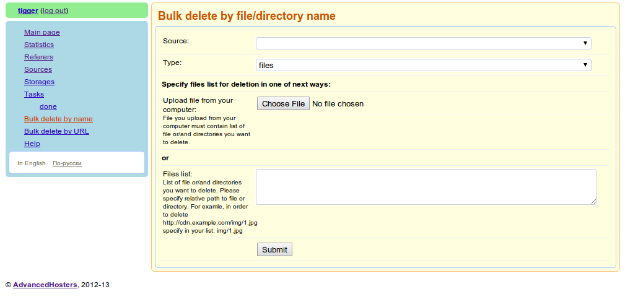Focus the Files list text area

tap(426, 187)
